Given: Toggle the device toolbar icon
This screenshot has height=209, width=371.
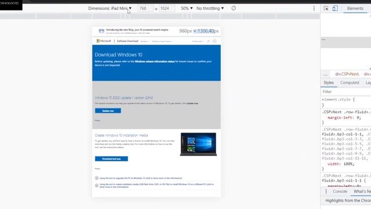Looking at the screenshot, I should click(335, 8).
